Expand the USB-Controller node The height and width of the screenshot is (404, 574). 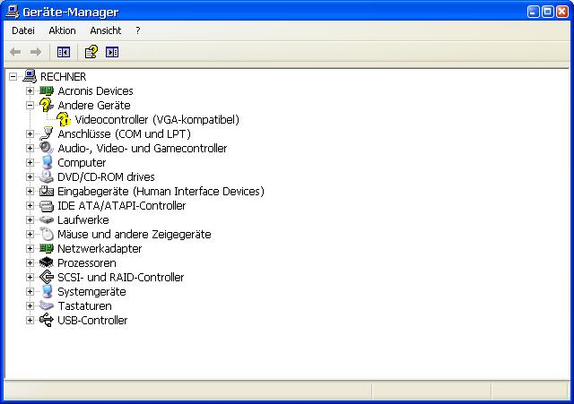[x=30, y=321]
